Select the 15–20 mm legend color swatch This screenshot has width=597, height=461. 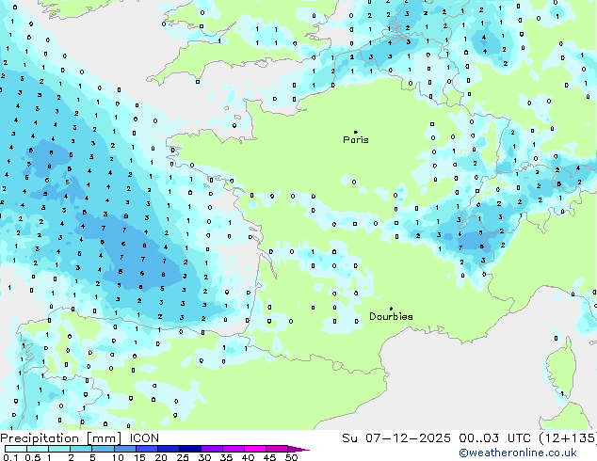pos(146,449)
